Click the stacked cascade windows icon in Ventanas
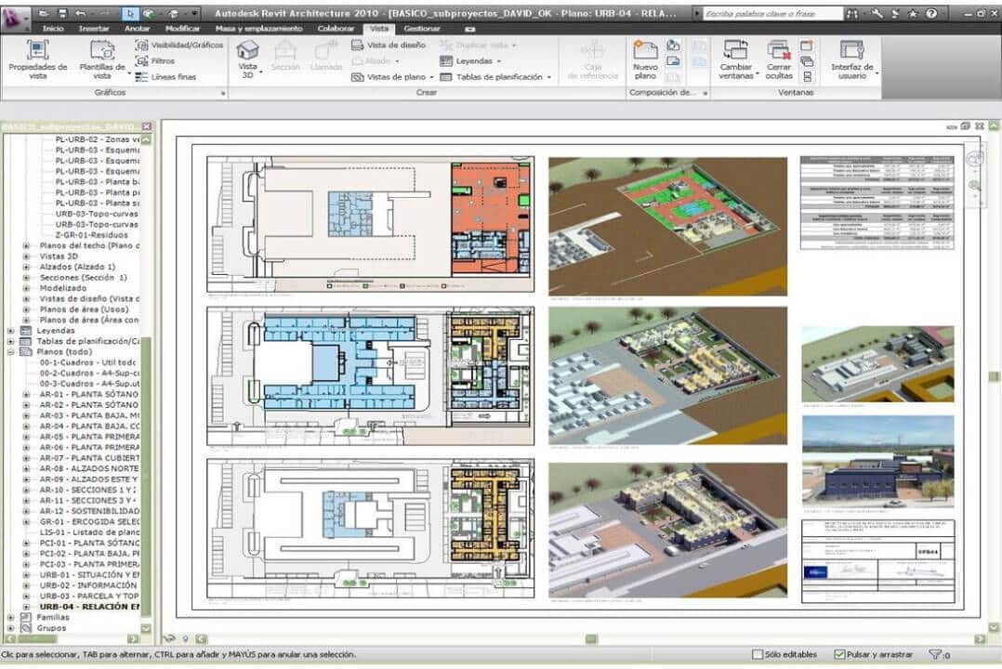 coord(807,61)
